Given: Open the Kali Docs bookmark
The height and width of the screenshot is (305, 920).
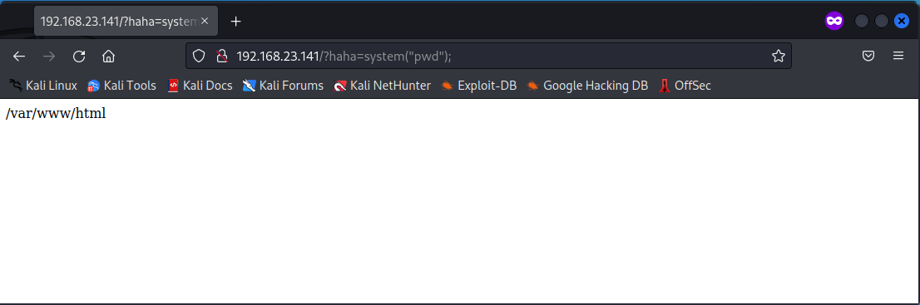Looking at the screenshot, I should point(200,86).
